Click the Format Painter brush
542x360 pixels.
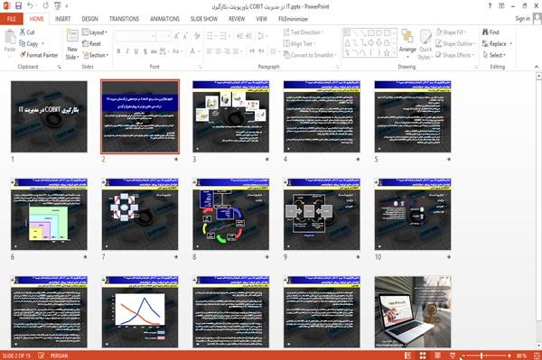38,55
